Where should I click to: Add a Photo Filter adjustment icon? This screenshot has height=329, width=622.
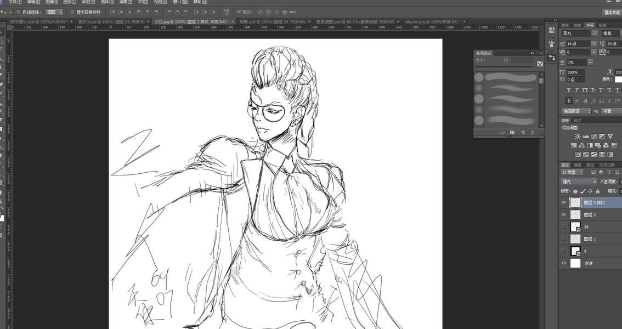click(598, 145)
